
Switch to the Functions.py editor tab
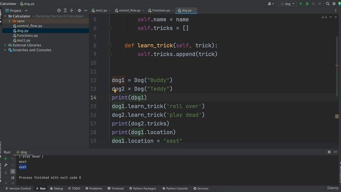coord(159,11)
